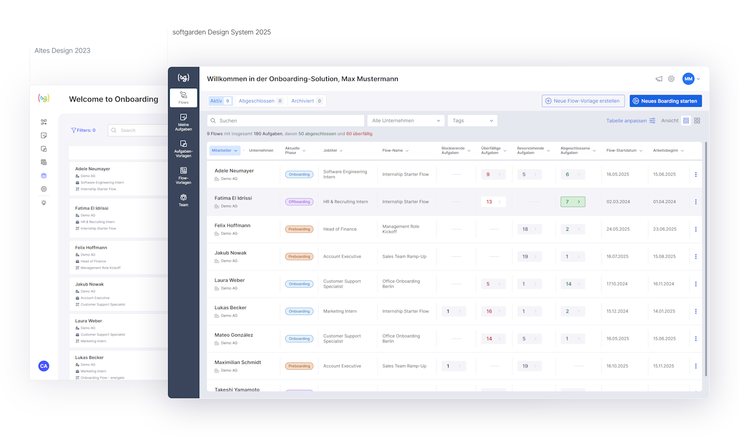This screenshot has height=443, width=739.
Task: Open the Tags filter dropdown
Action: pyautogui.click(x=472, y=121)
